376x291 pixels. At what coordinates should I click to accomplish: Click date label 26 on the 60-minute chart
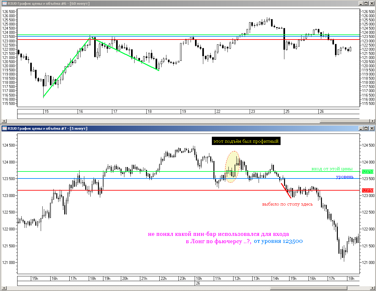point(322,112)
